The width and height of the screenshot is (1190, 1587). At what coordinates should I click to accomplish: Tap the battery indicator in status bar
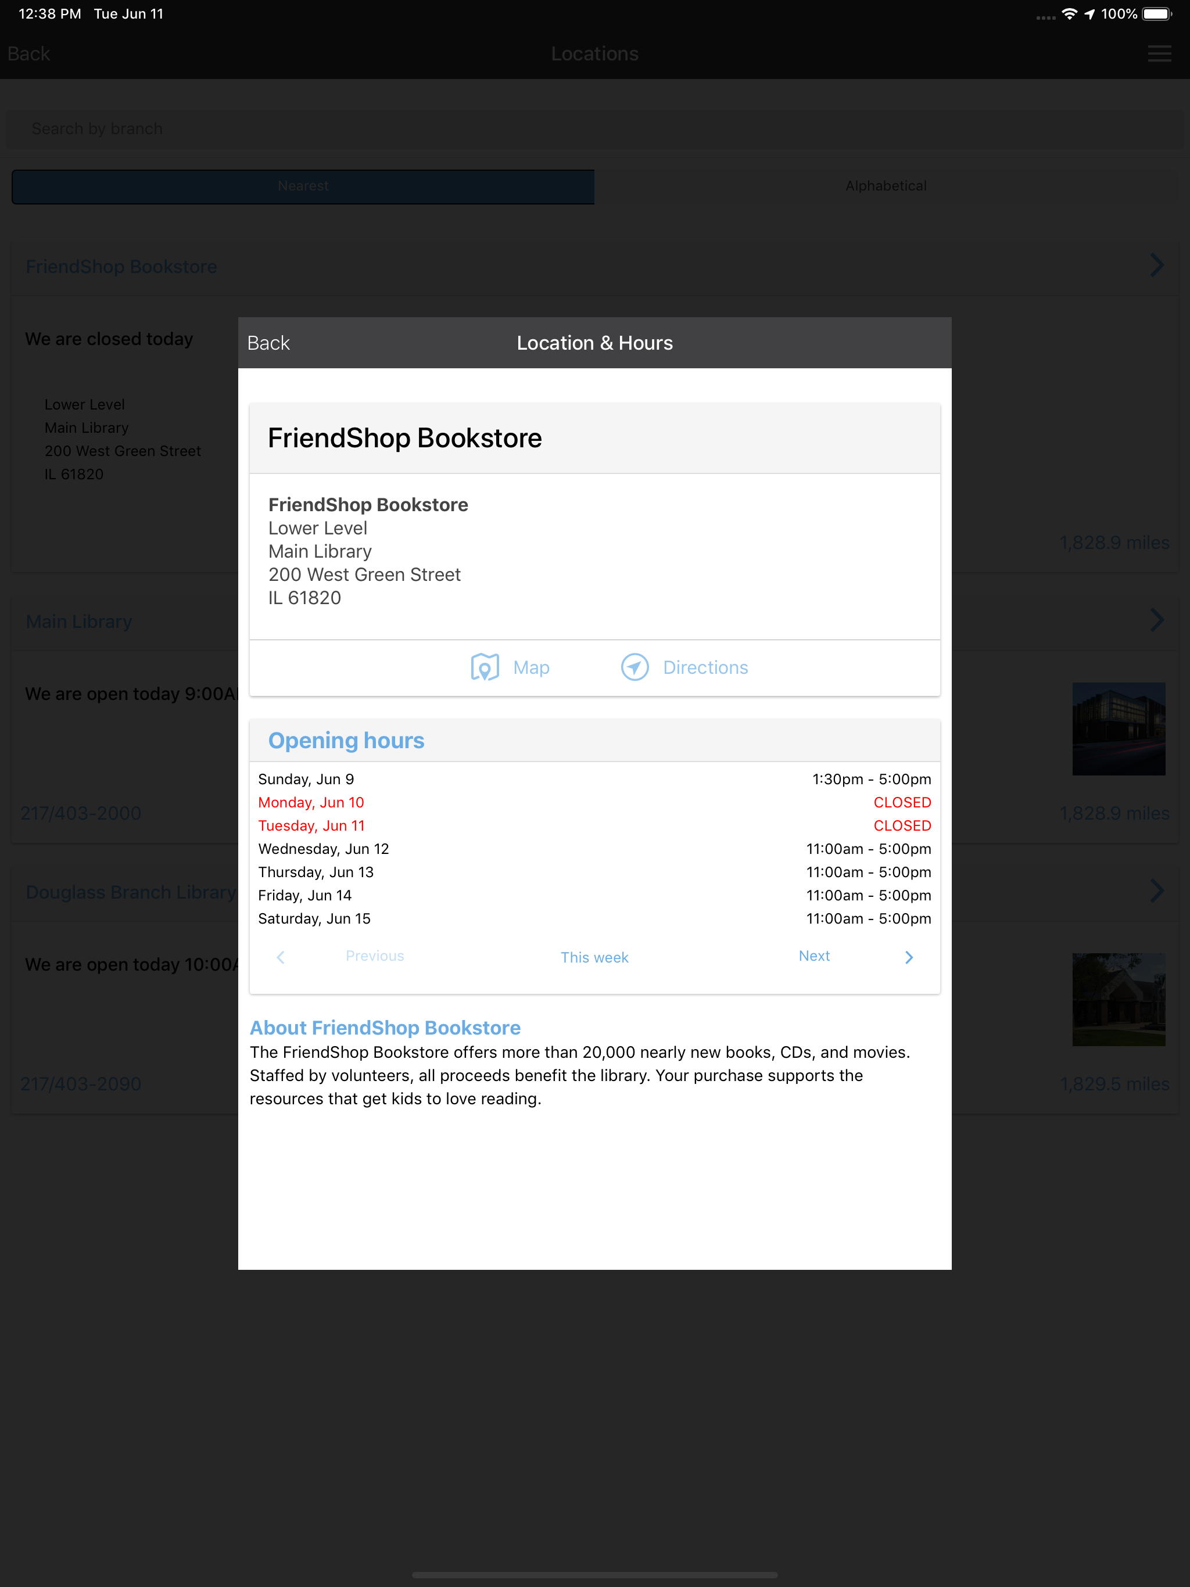1157,15
